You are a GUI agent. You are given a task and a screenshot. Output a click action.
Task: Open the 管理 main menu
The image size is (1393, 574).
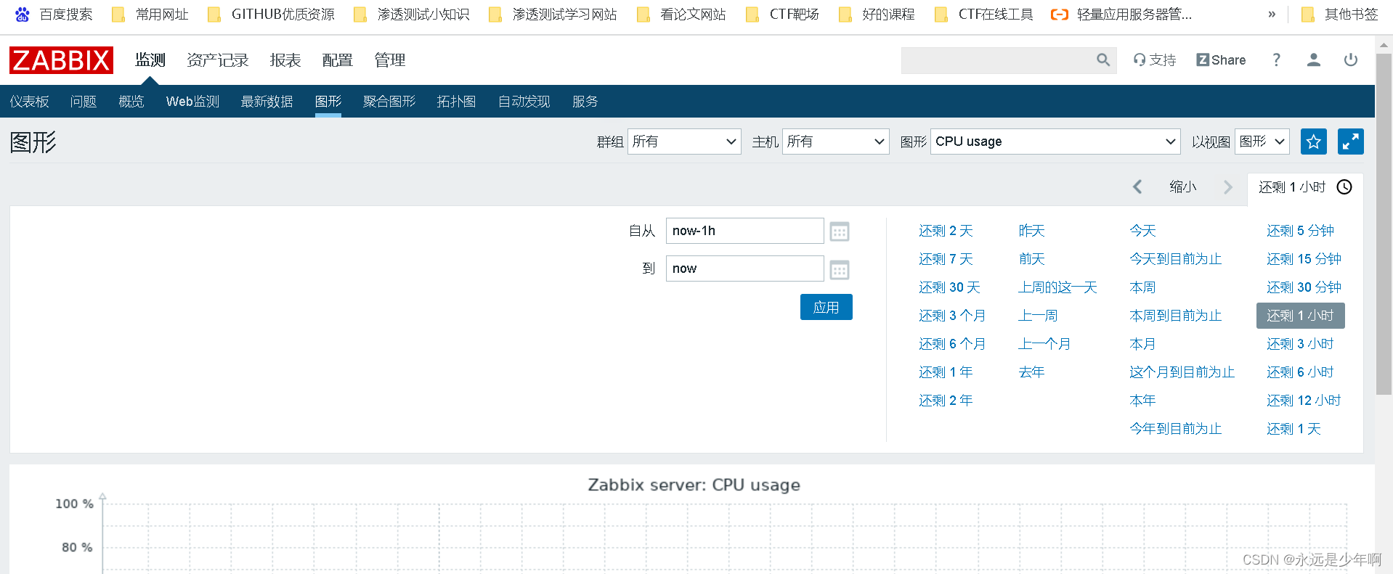coord(390,60)
